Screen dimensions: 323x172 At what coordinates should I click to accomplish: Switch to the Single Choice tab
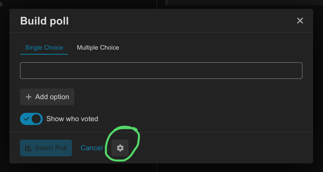[x=44, y=48]
